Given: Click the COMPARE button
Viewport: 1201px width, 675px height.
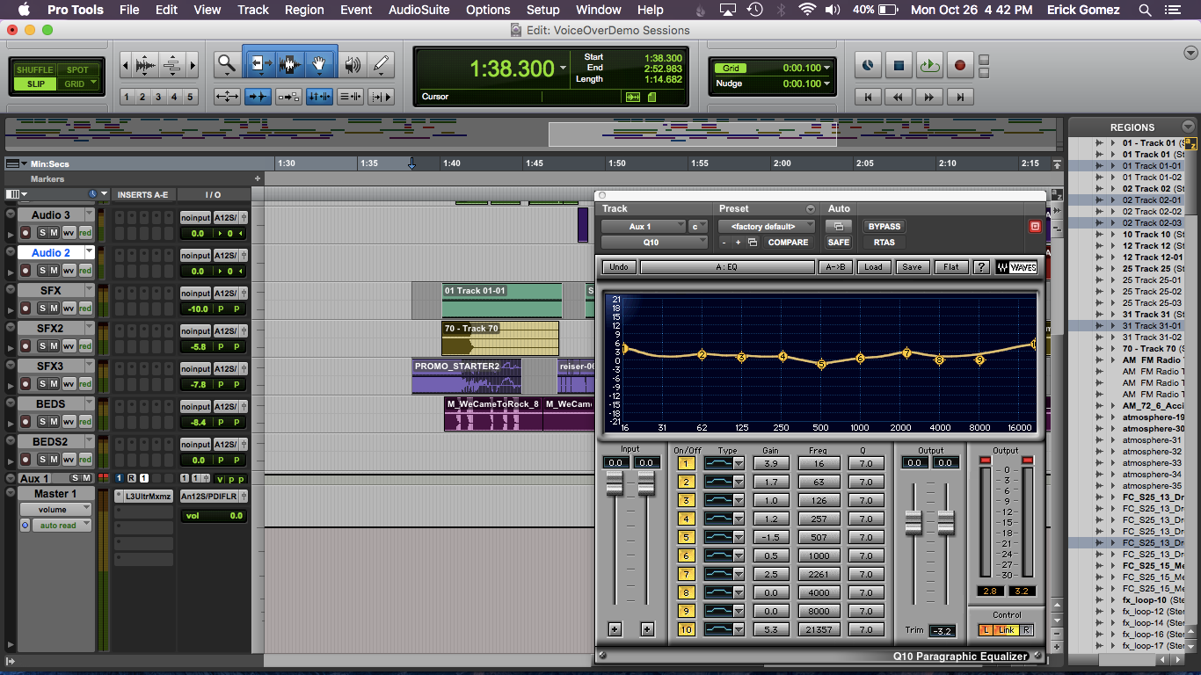Looking at the screenshot, I should coord(788,243).
